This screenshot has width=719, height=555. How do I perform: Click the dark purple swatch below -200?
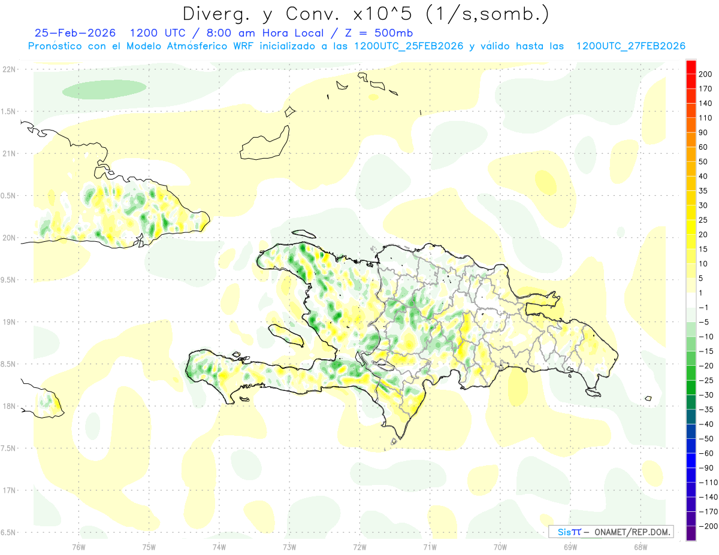coord(691,533)
